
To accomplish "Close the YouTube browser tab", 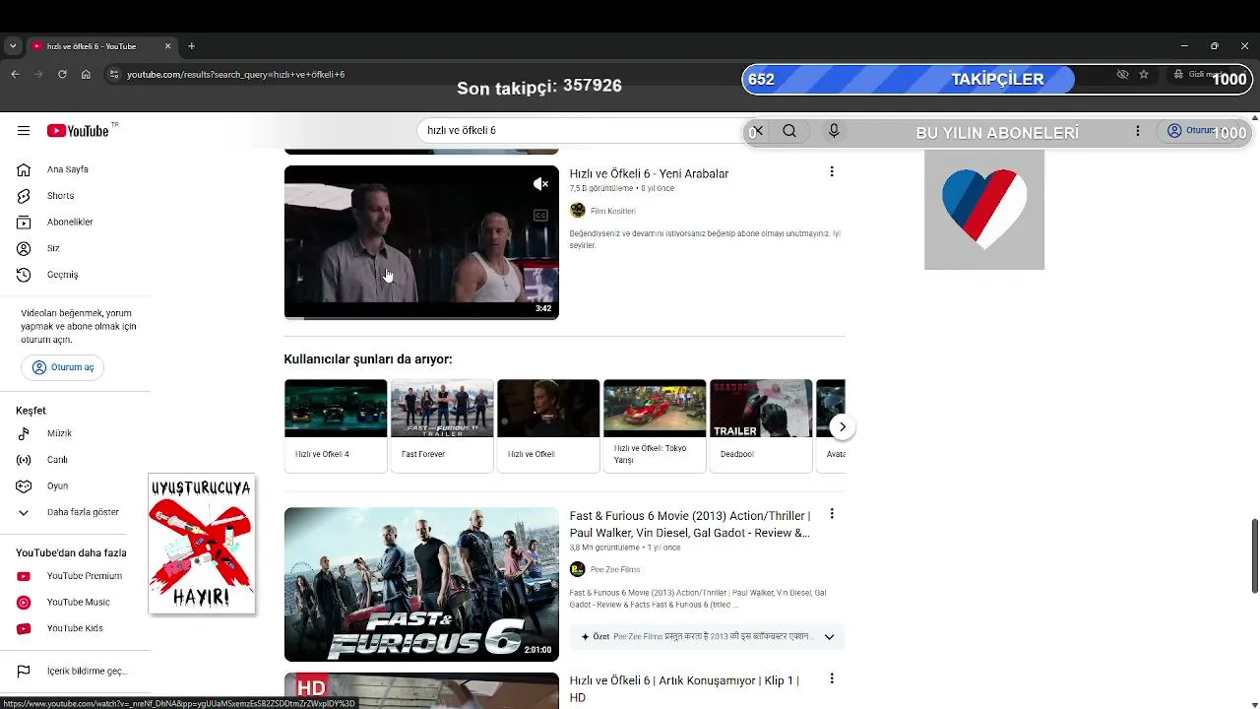I will tap(167, 46).
